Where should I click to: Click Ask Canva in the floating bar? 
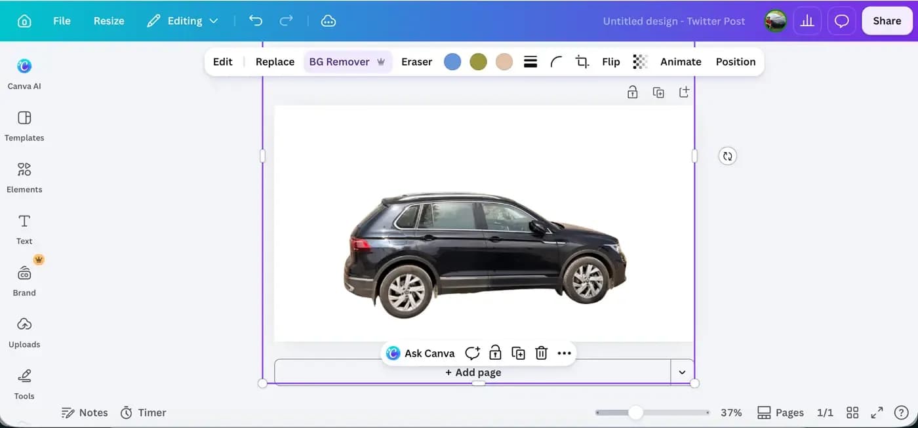tap(420, 353)
